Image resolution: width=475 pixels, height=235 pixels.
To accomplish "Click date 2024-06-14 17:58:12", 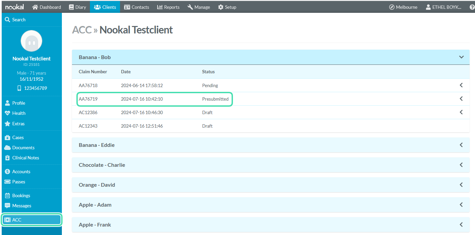I will pyautogui.click(x=142, y=85).
